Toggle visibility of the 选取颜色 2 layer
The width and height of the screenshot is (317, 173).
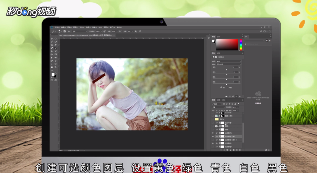click(x=212, y=133)
